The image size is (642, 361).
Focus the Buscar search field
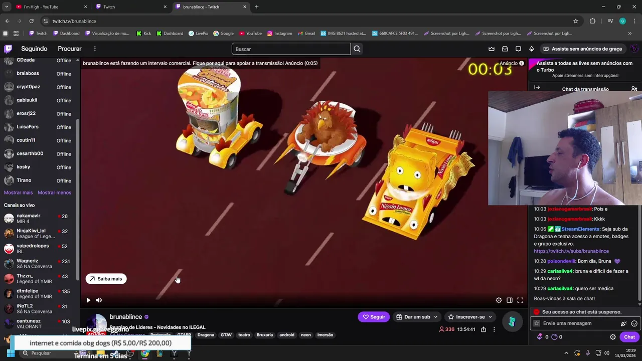[x=291, y=49]
